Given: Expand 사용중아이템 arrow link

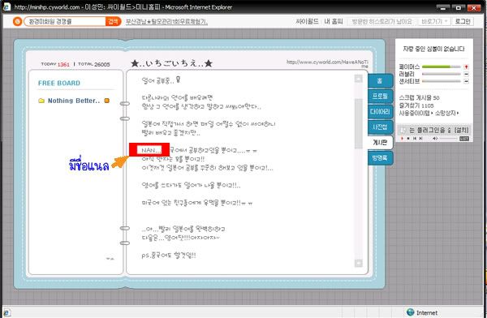Looking at the screenshot, I should click(x=416, y=113).
